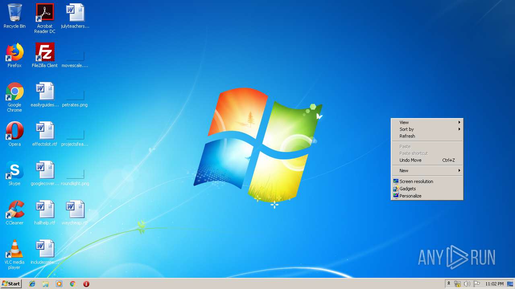Choose Undo Move in the context menu
The height and width of the screenshot is (289, 515).
[427, 160]
